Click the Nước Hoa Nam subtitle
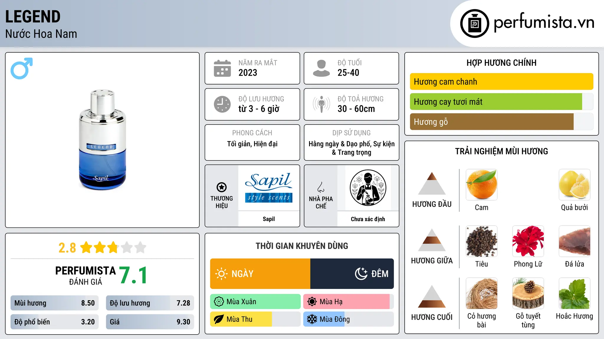 pyautogui.click(x=41, y=34)
